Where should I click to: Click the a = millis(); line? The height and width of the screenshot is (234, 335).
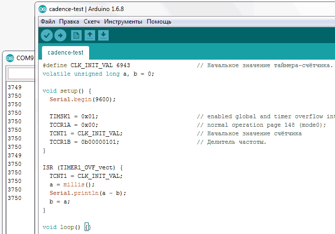(72, 184)
